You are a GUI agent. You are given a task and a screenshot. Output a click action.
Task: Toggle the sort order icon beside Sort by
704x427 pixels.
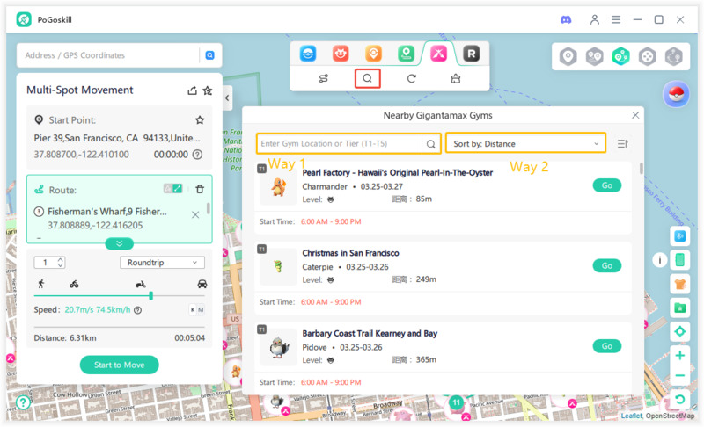623,143
